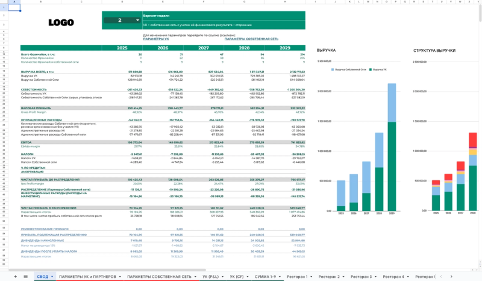Switch to ПАРАМЕТРЫ УК и ПАРТНЕРОВ sheet tab
The image size is (482, 281).
88,276
